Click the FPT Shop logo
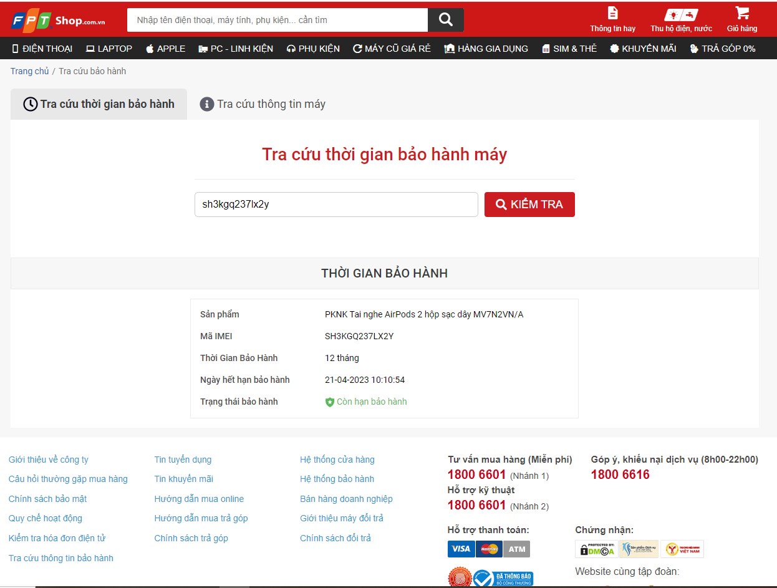This screenshot has width=777, height=588. (x=58, y=20)
